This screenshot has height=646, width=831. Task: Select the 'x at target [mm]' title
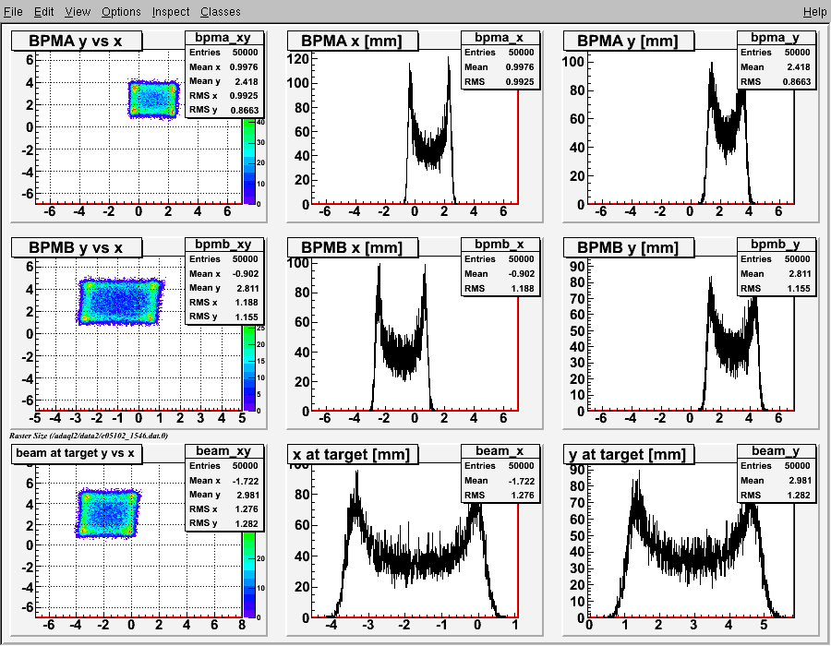353,454
